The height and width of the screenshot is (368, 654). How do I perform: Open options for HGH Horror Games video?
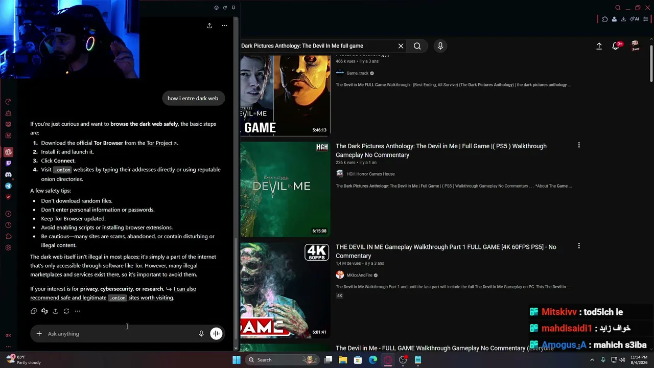coord(579,145)
